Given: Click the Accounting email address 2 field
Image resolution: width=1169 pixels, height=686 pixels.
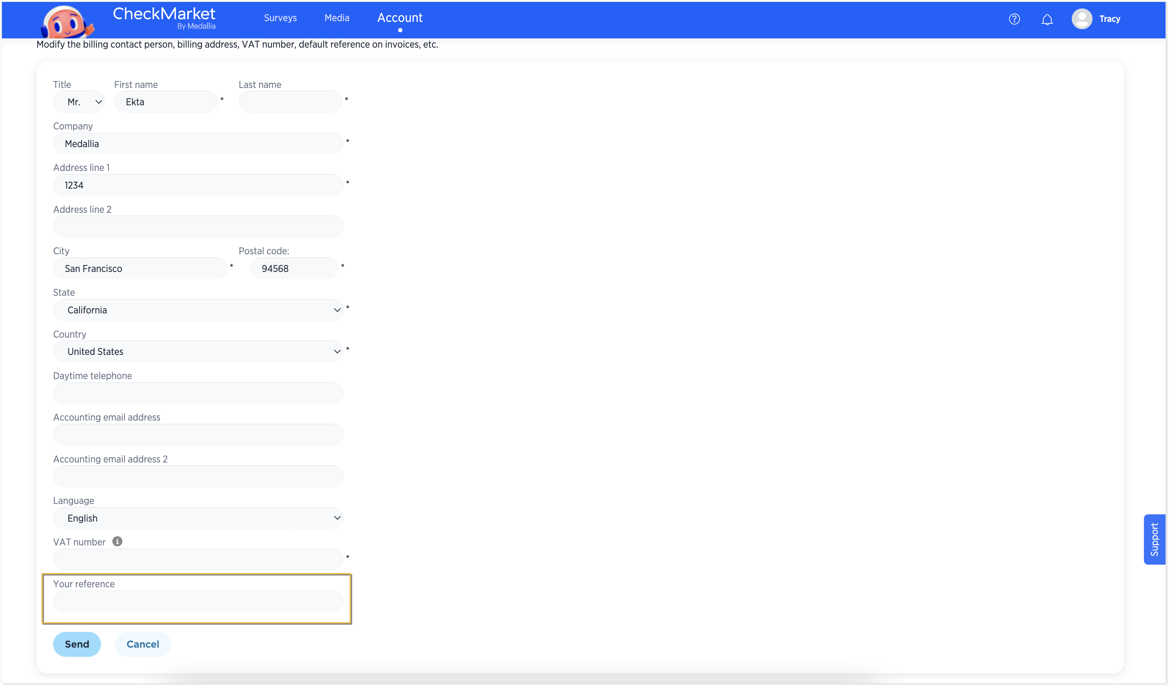Looking at the screenshot, I should [198, 476].
